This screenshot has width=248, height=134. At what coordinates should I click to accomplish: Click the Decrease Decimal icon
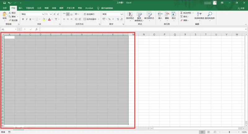(x=122, y=19)
